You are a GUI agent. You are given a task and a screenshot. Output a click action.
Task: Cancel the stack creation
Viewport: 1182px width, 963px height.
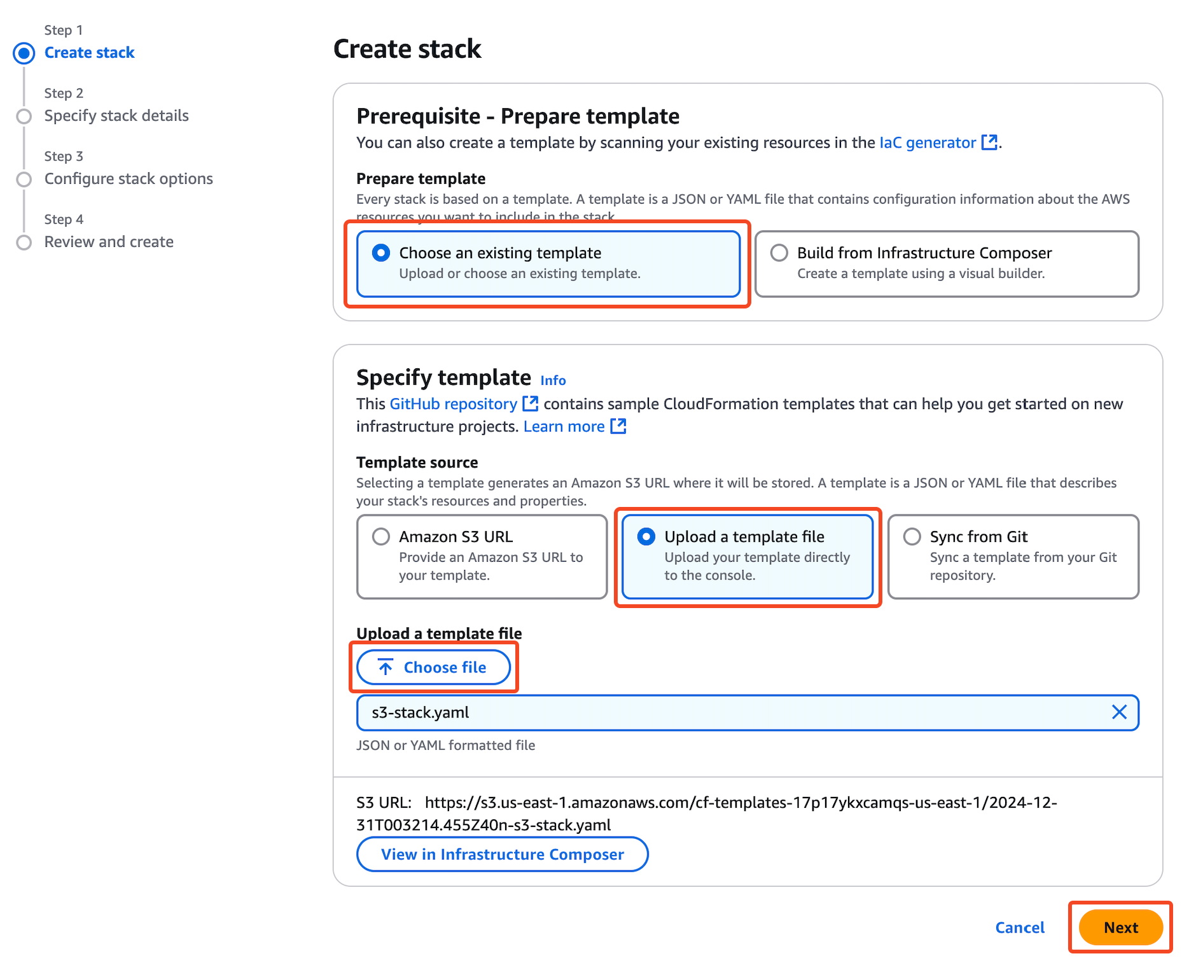click(1020, 927)
